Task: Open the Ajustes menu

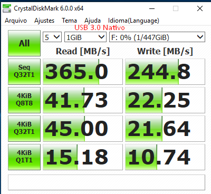Action: tap(44, 21)
